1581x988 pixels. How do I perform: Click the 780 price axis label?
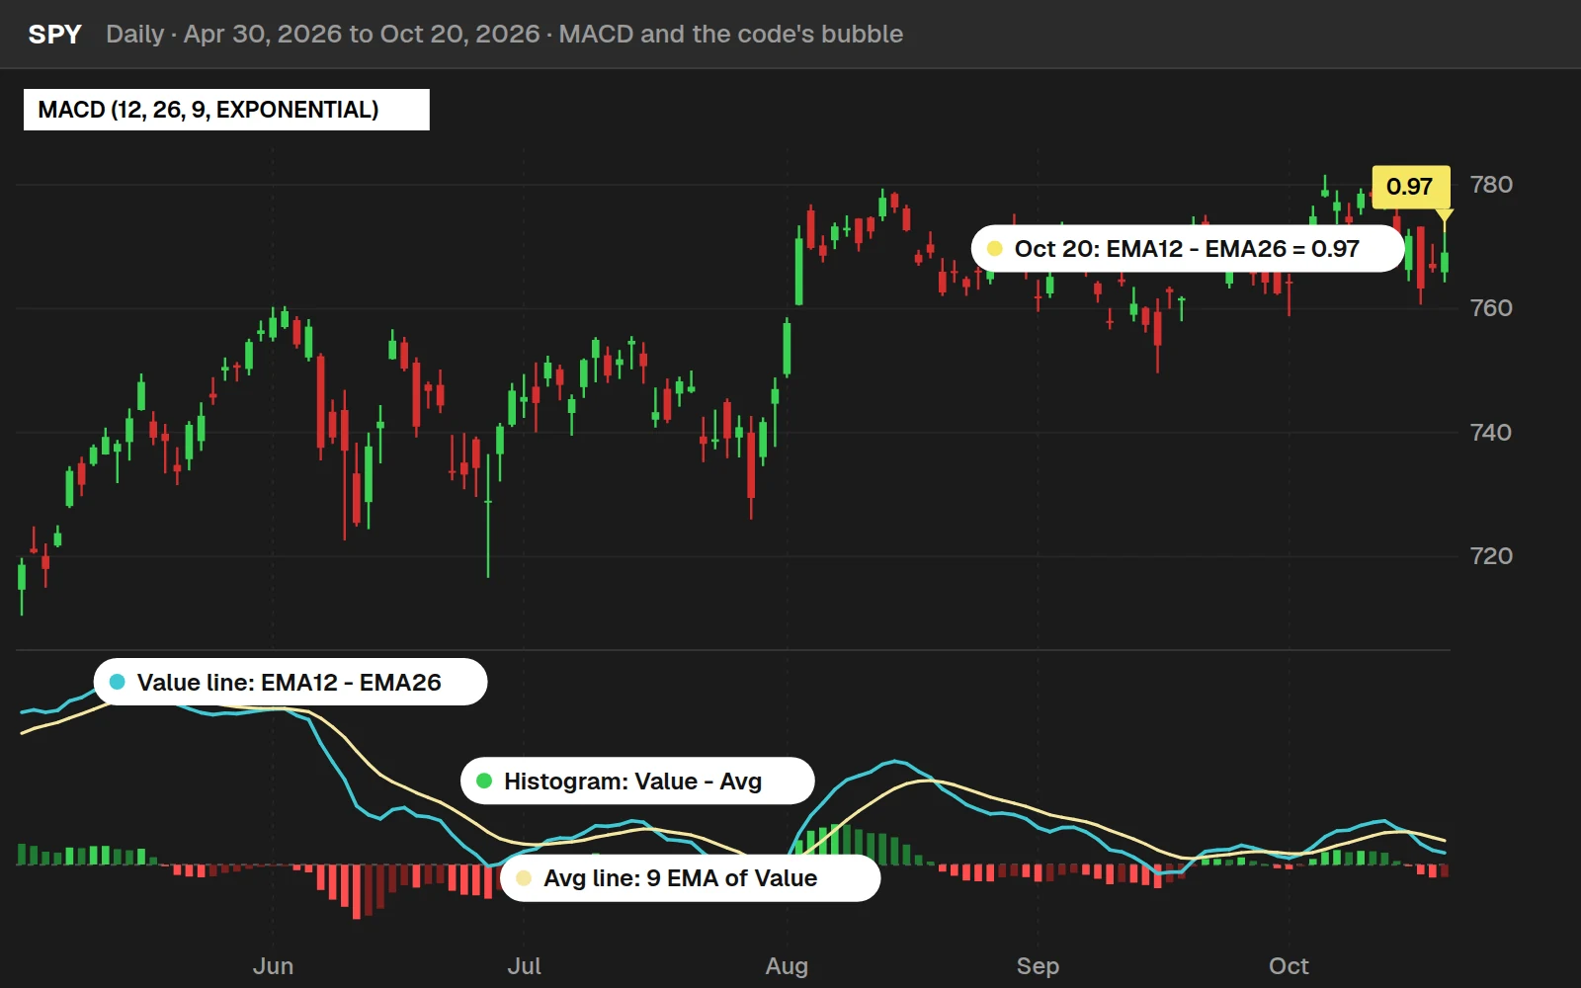click(1491, 185)
